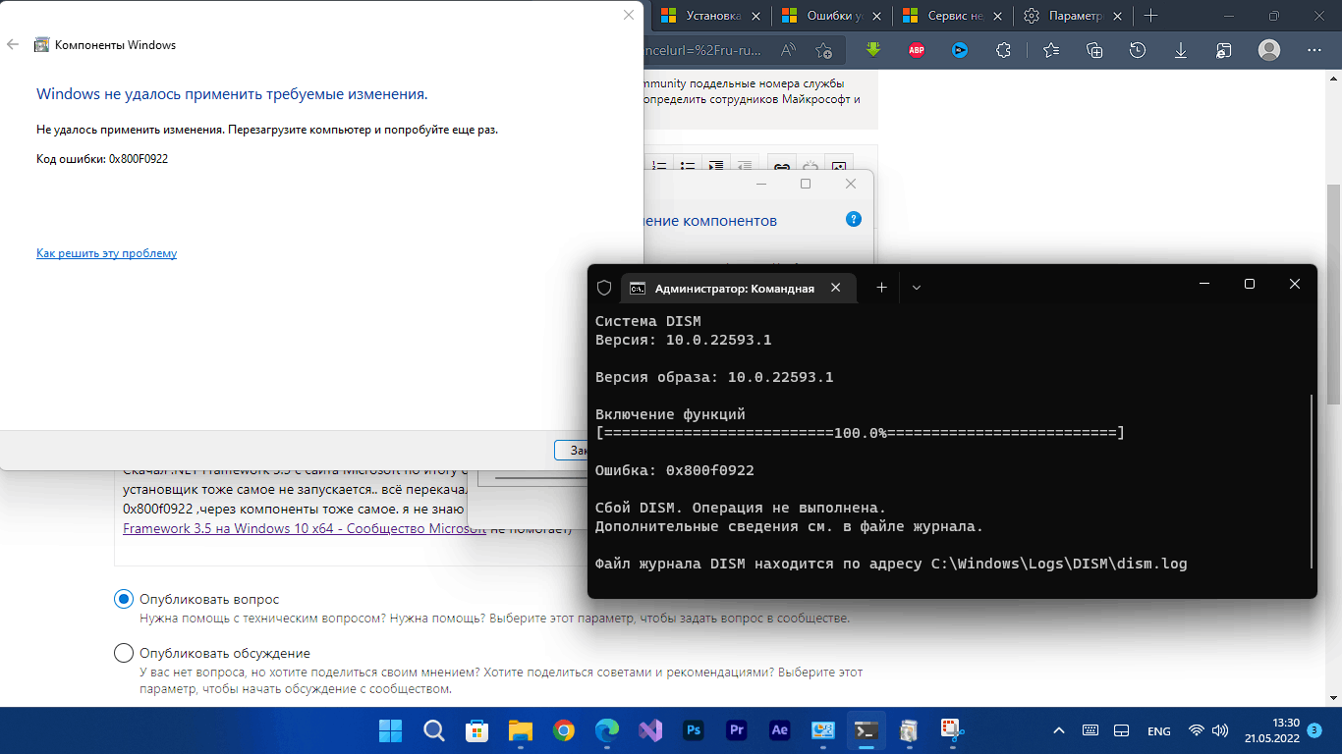The height and width of the screenshot is (754, 1342).
Task: Click the error code text 0x800F0922
Action: click(138, 158)
